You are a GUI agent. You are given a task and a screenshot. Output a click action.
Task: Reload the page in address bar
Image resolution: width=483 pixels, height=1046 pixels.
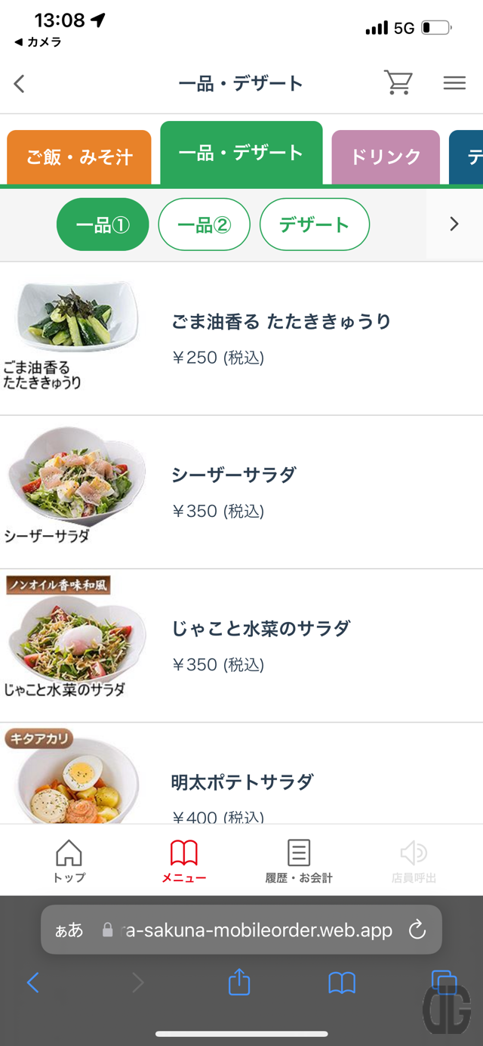(417, 930)
